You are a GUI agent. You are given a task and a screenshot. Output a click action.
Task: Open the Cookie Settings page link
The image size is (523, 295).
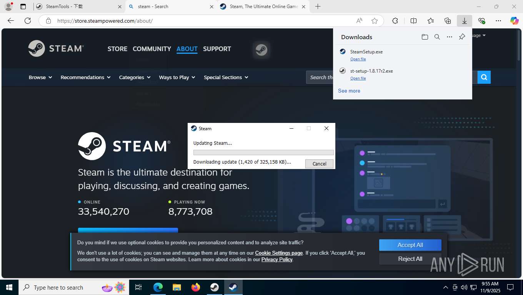pos(279,253)
